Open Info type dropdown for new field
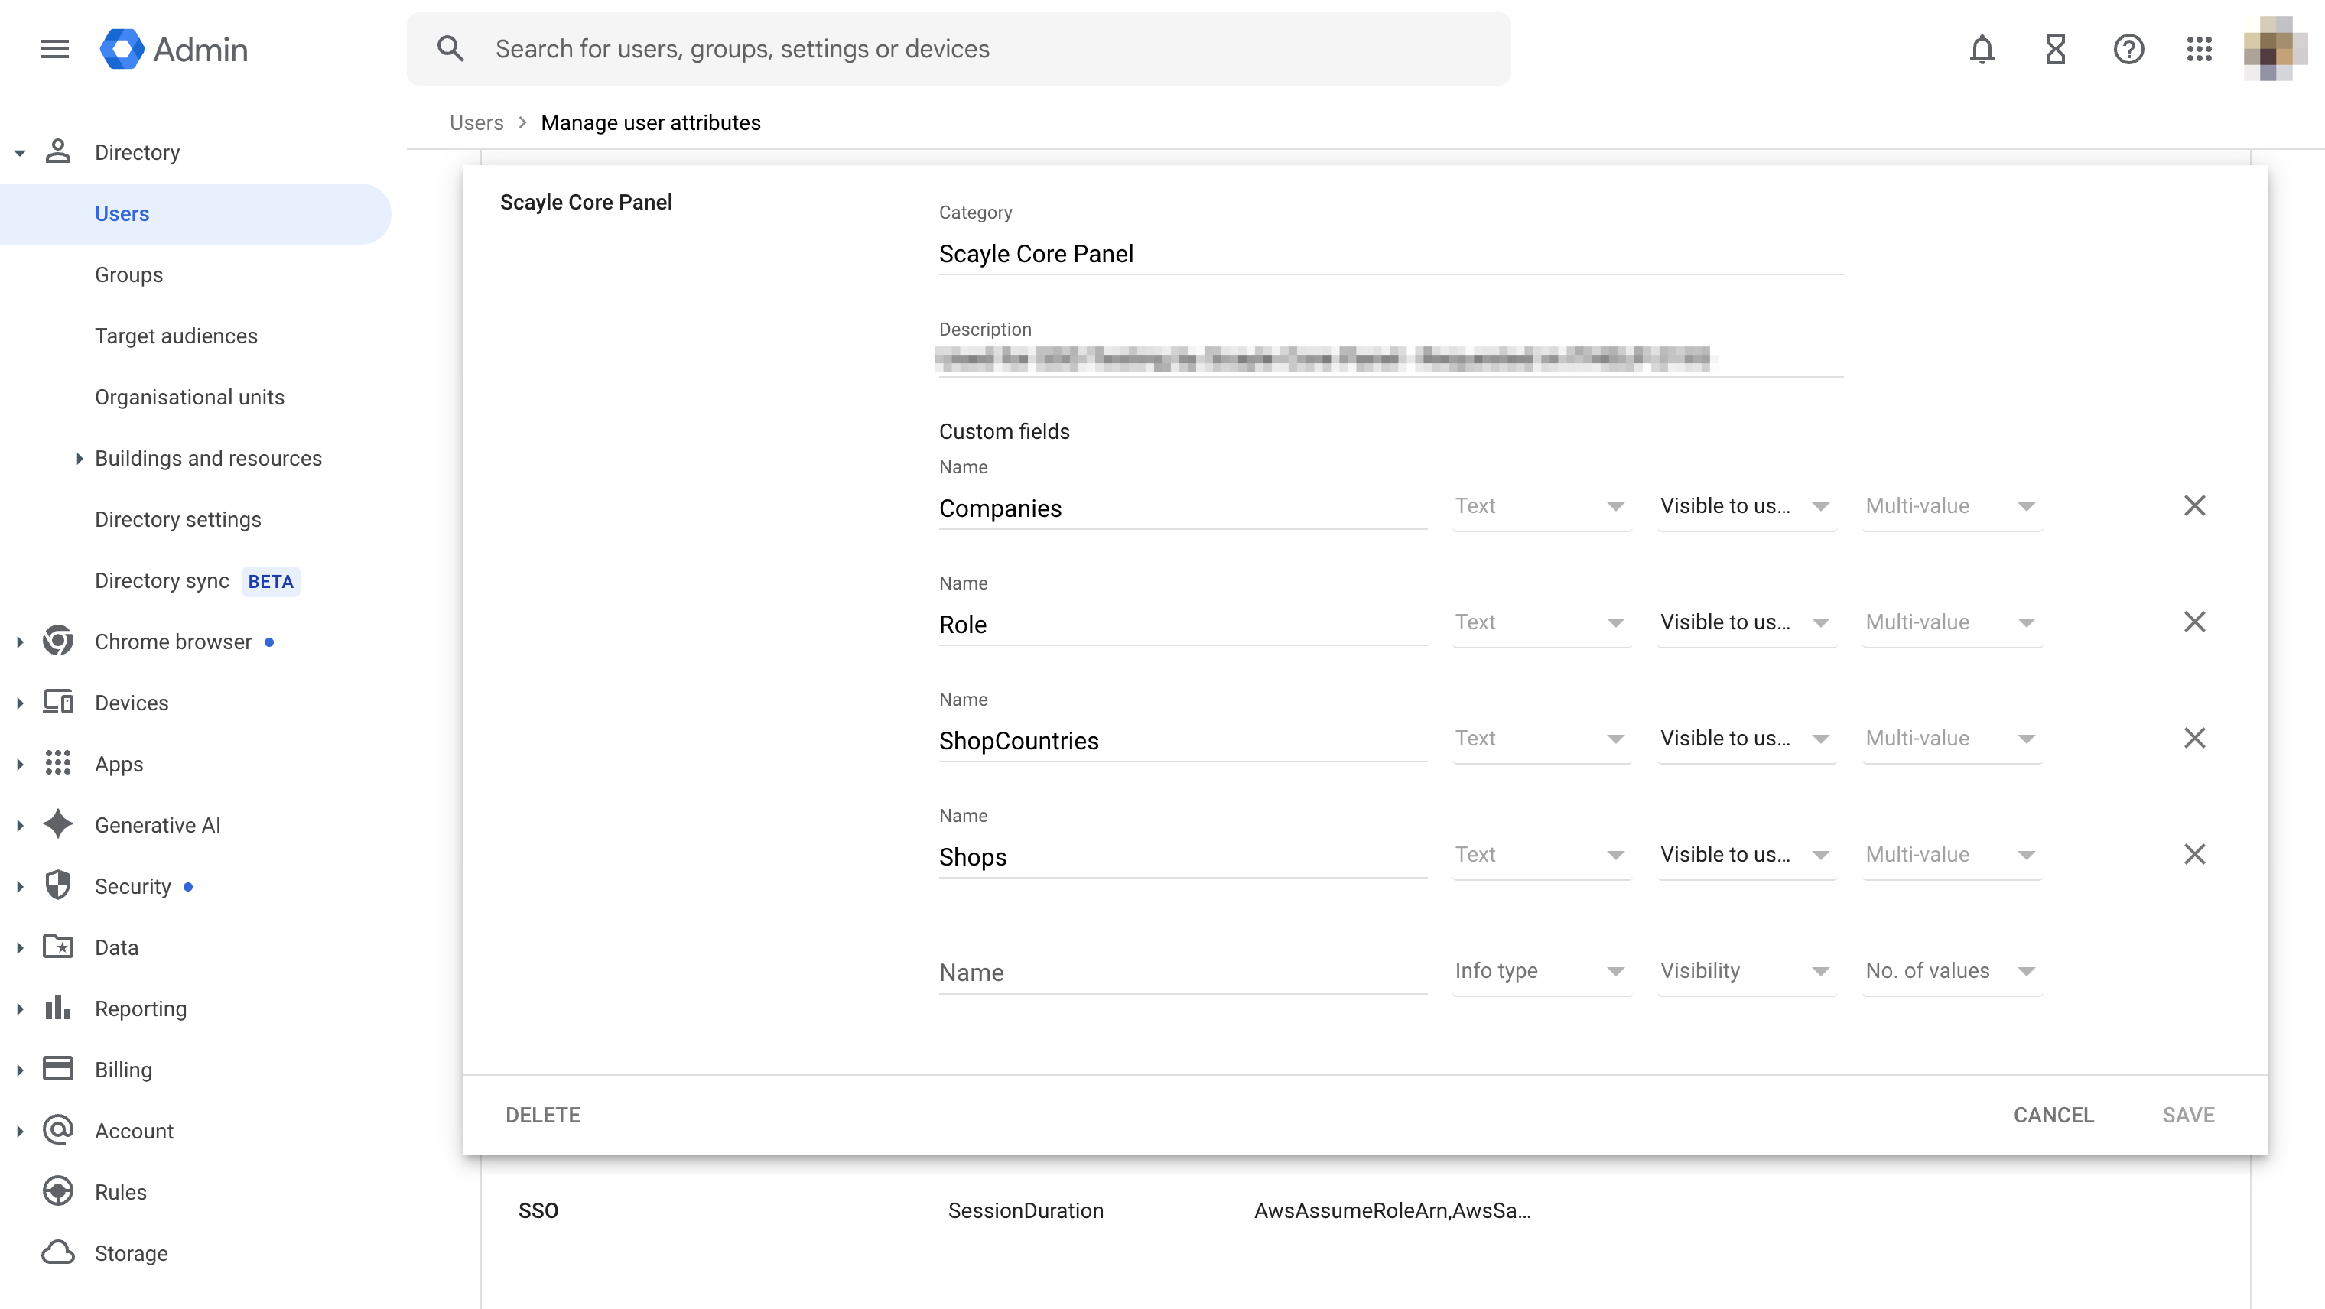 (x=1540, y=972)
